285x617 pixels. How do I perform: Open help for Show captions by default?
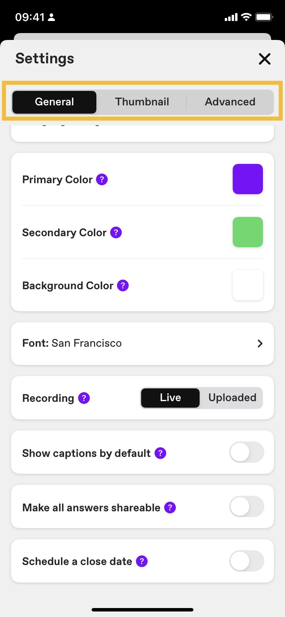tap(160, 453)
